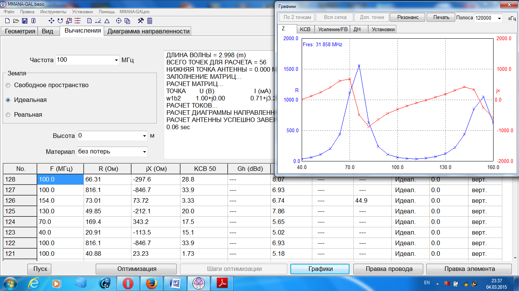
Task: Click the 3.33 KCB cell in row 126
Action: (204, 201)
